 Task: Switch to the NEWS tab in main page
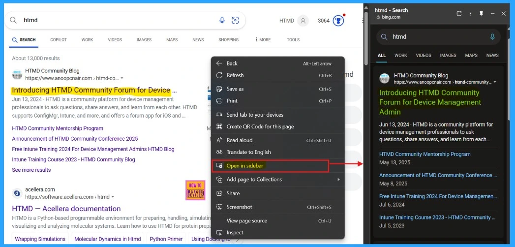click(x=198, y=40)
